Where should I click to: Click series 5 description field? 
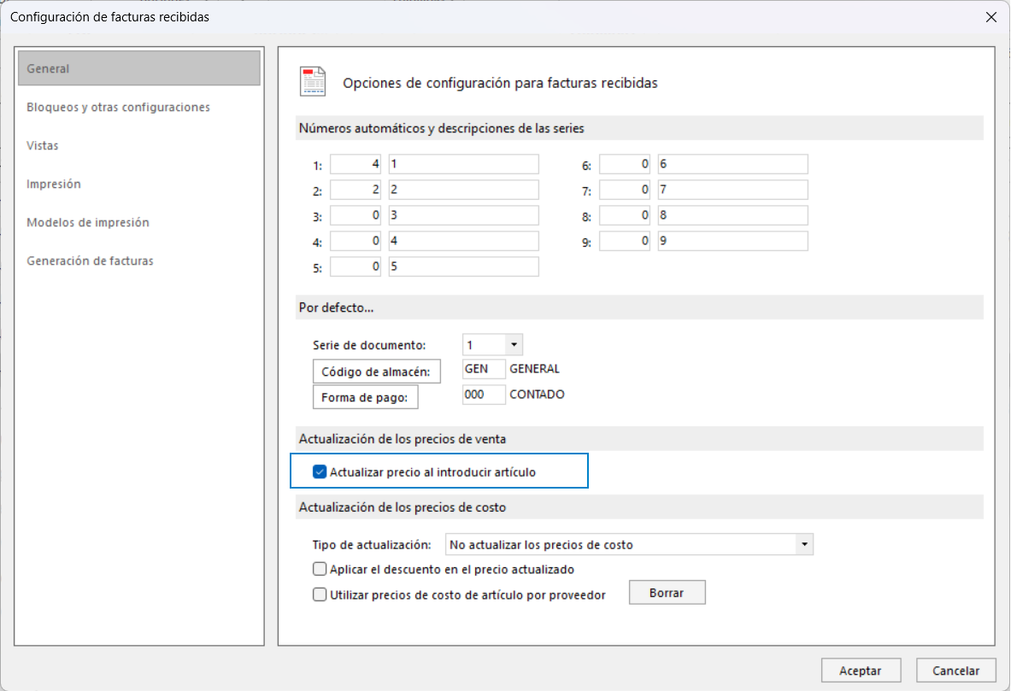[463, 266]
